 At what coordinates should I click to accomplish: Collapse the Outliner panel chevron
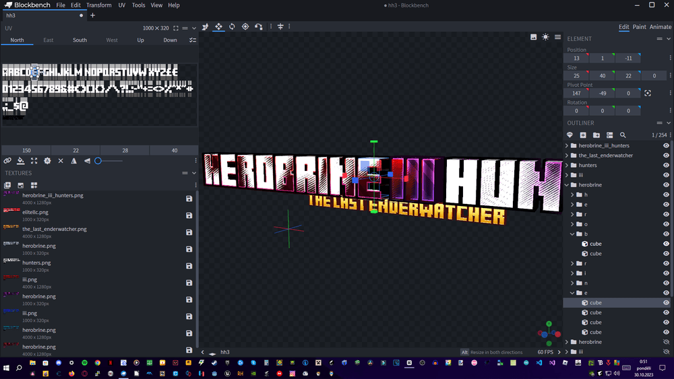tap(669, 123)
